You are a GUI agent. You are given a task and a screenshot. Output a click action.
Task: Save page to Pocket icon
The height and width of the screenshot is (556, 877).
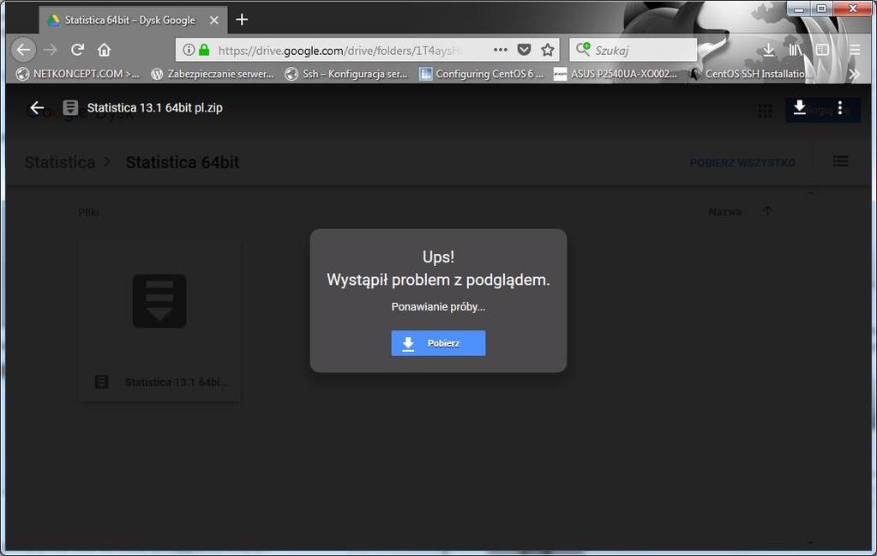tap(524, 50)
